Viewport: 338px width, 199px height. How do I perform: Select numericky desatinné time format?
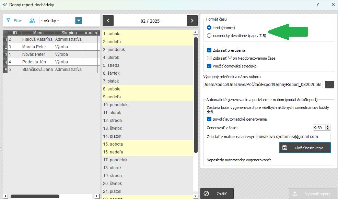[x=209, y=36]
